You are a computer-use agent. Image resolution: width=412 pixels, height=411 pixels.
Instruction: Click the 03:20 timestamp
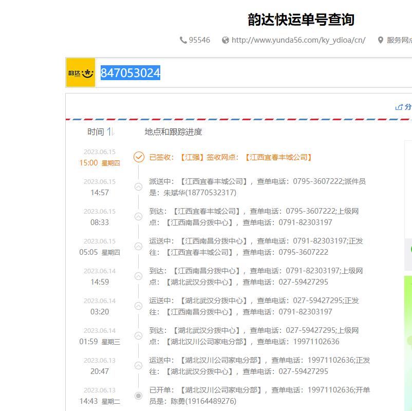pyautogui.click(x=100, y=312)
